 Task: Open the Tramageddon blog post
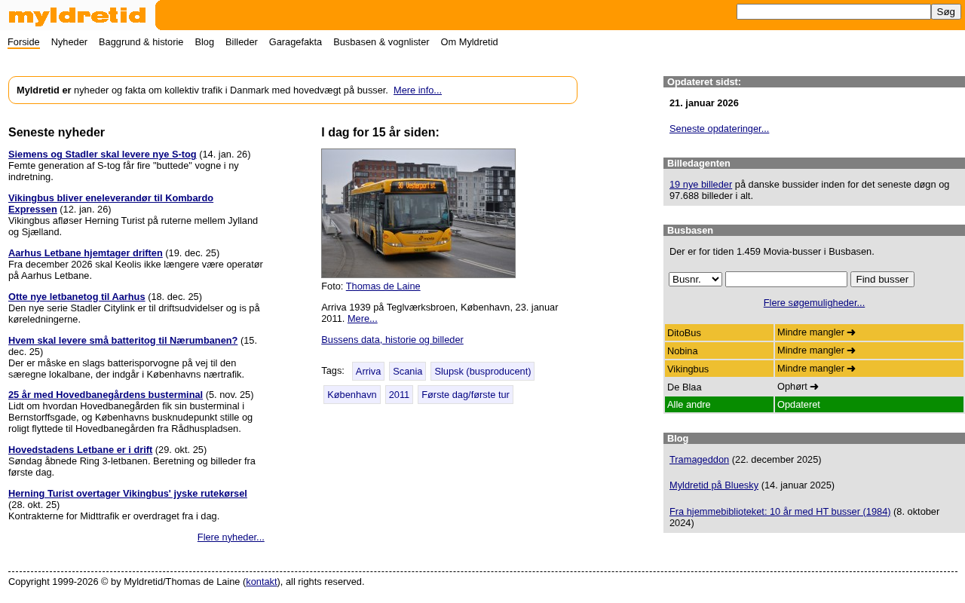pos(699,460)
